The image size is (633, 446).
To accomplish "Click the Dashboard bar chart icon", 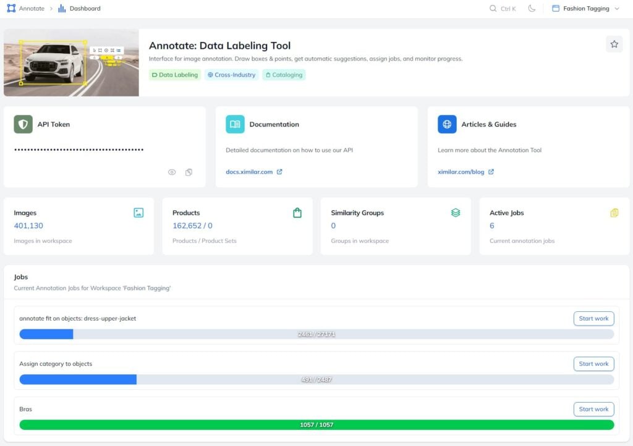I will 62,9.
